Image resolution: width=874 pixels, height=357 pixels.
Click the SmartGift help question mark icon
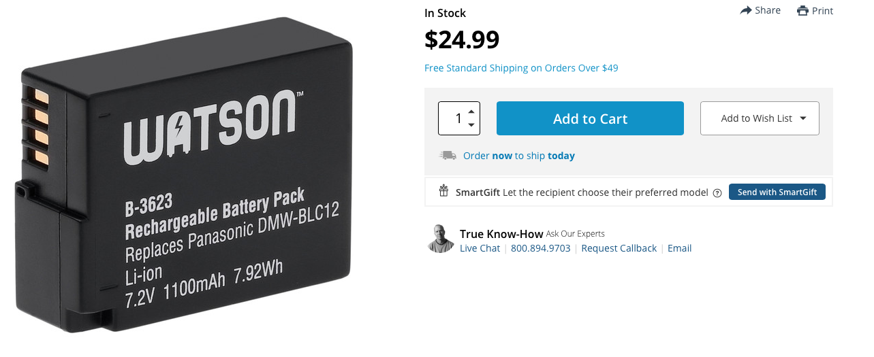pos(717,192)
